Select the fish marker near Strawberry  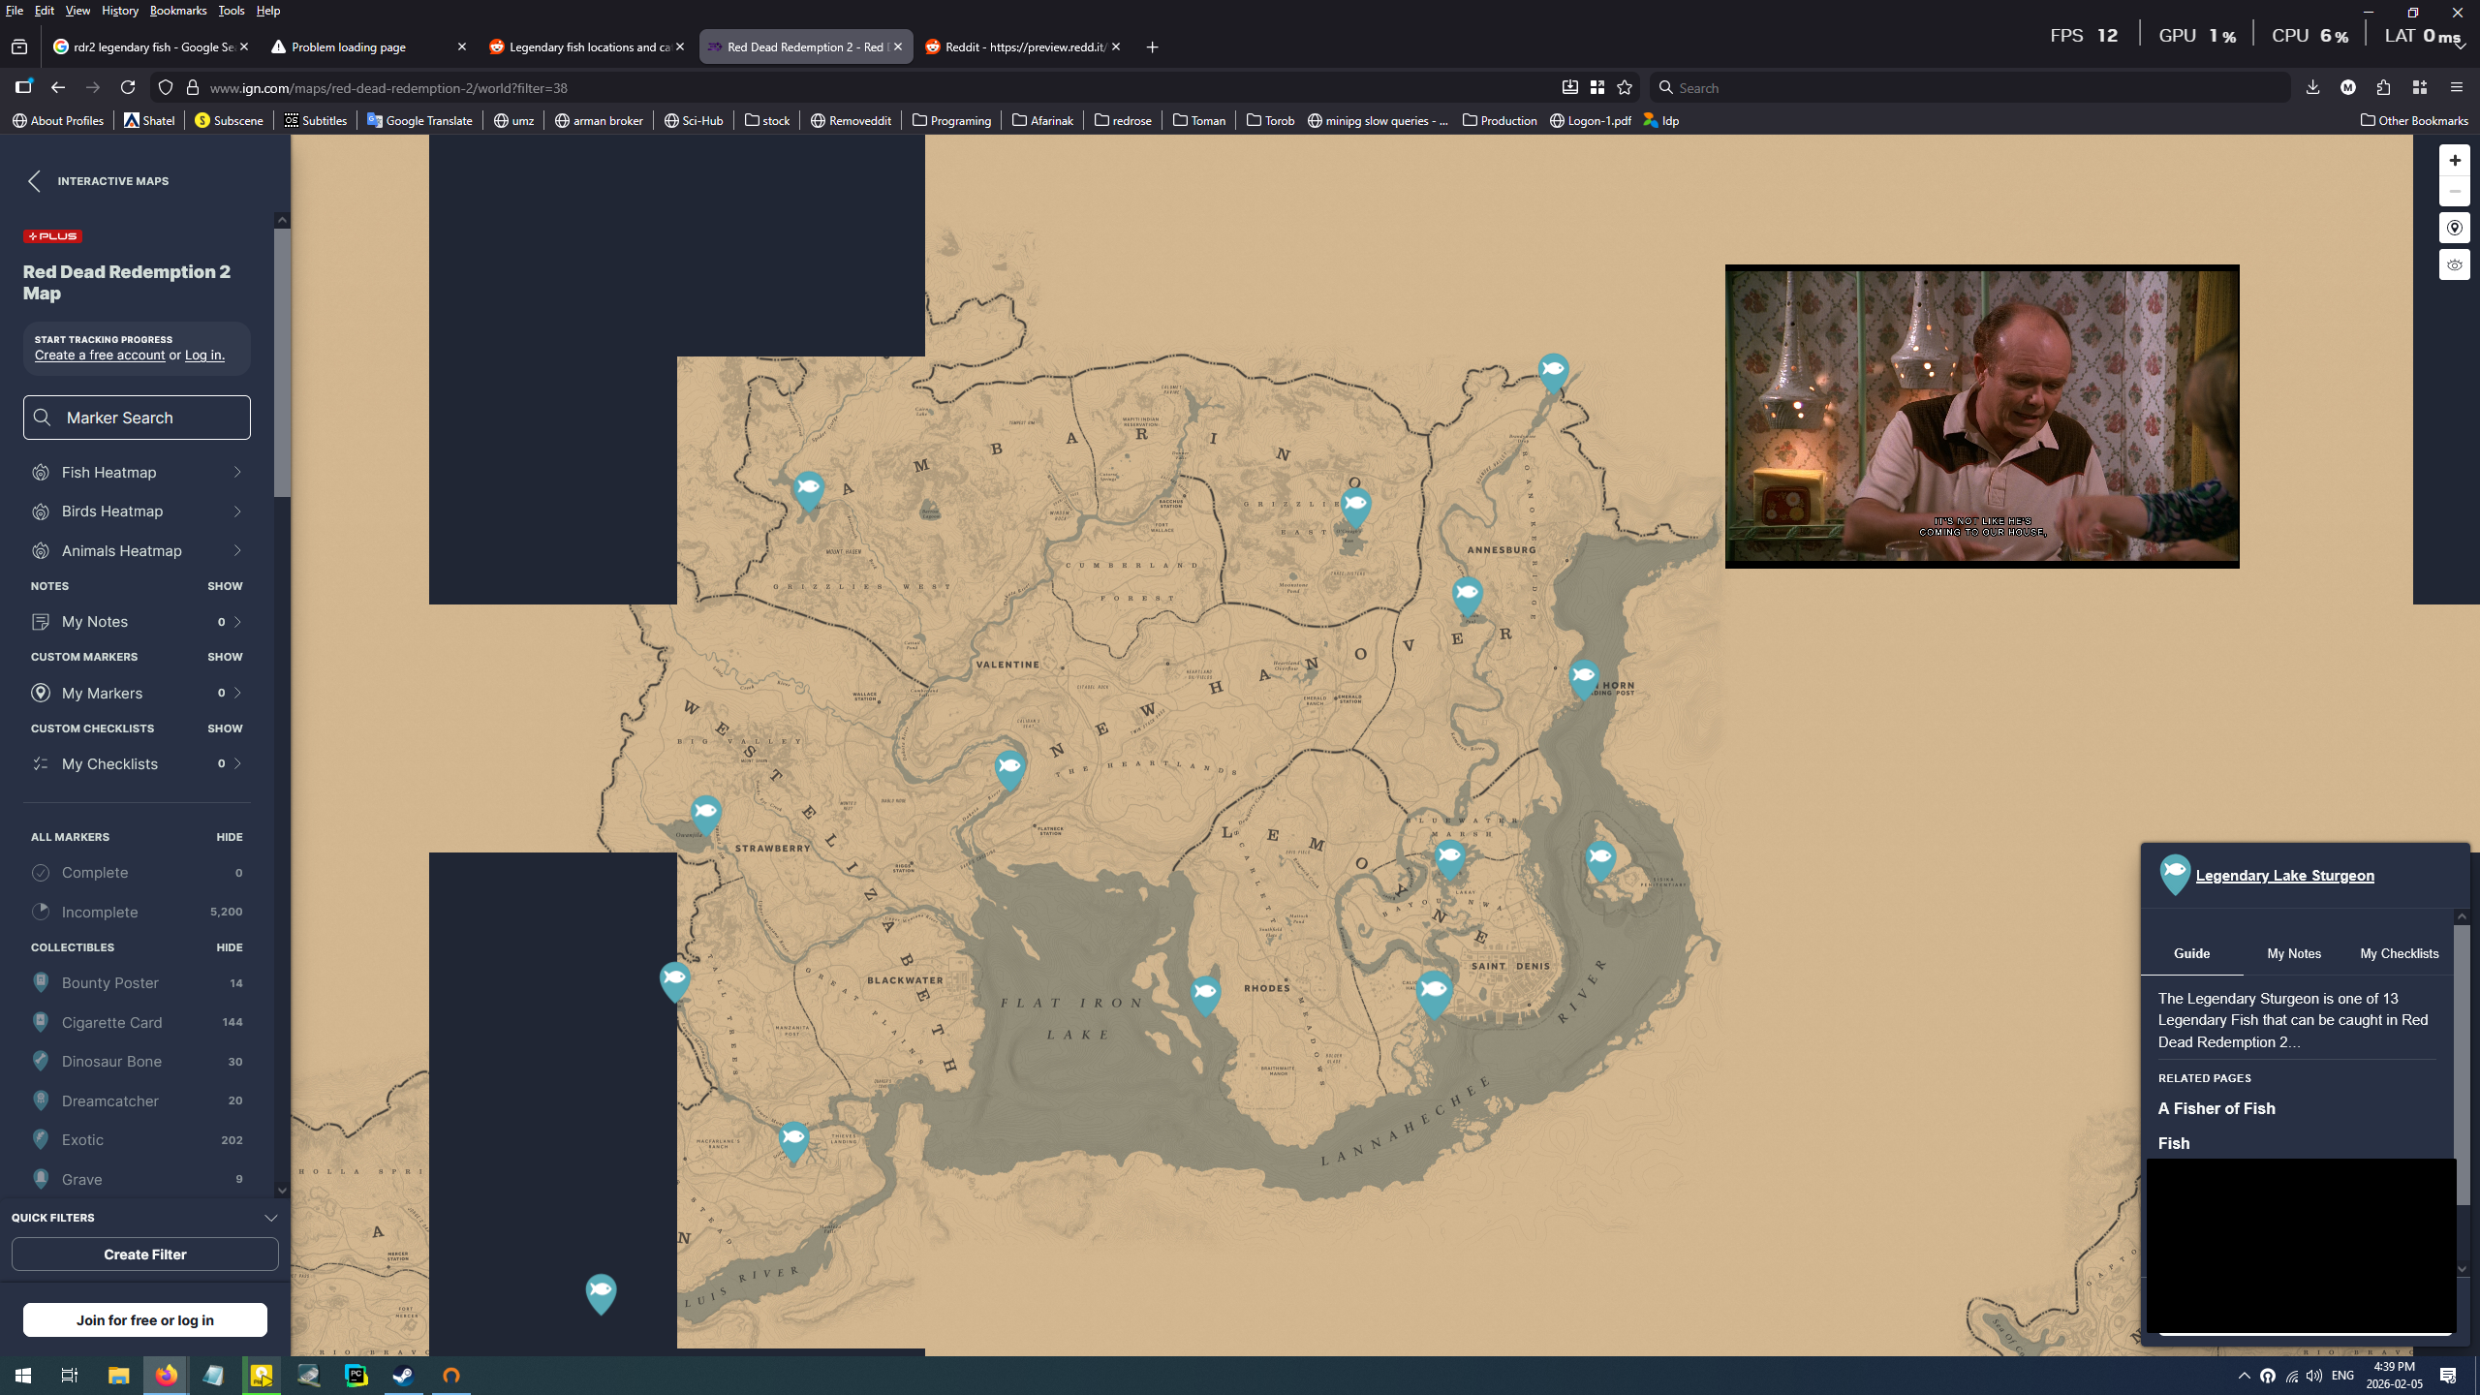tap(705, 815)
